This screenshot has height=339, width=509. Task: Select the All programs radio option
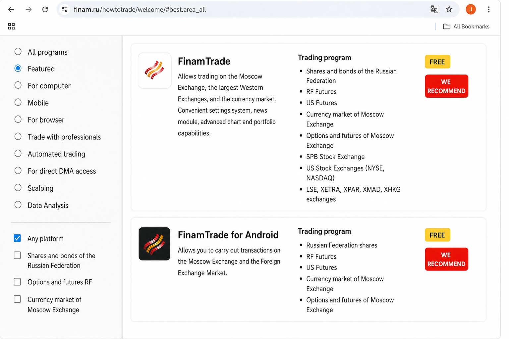[x=18, y=52]
